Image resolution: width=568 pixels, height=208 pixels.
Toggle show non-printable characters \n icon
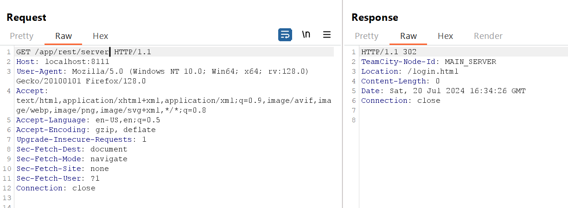point(306,35)
